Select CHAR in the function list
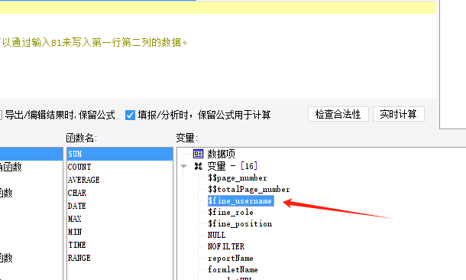This screenshot has height=280, width=466. (x=120, y=193)
